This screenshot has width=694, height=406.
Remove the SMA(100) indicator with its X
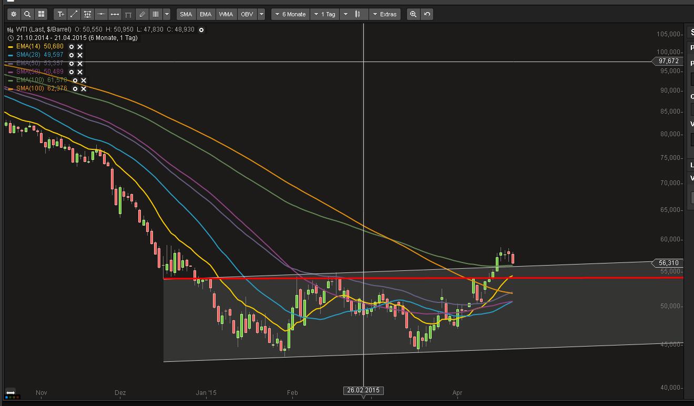click(83, 88)
